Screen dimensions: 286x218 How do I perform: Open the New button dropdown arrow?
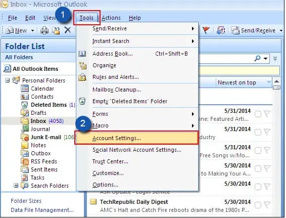pyautogui.click(x=32, y=30)
